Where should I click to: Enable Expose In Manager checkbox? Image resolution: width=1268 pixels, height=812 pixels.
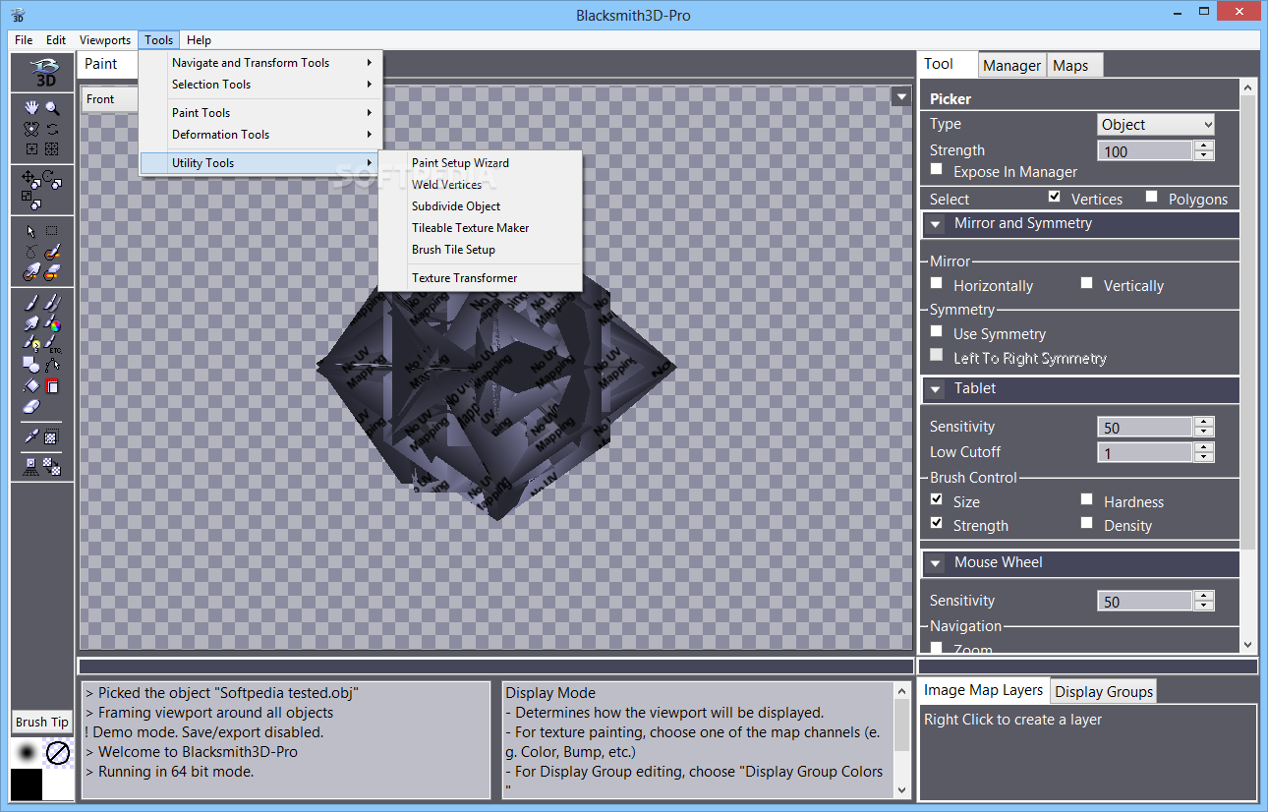(937, 170)
